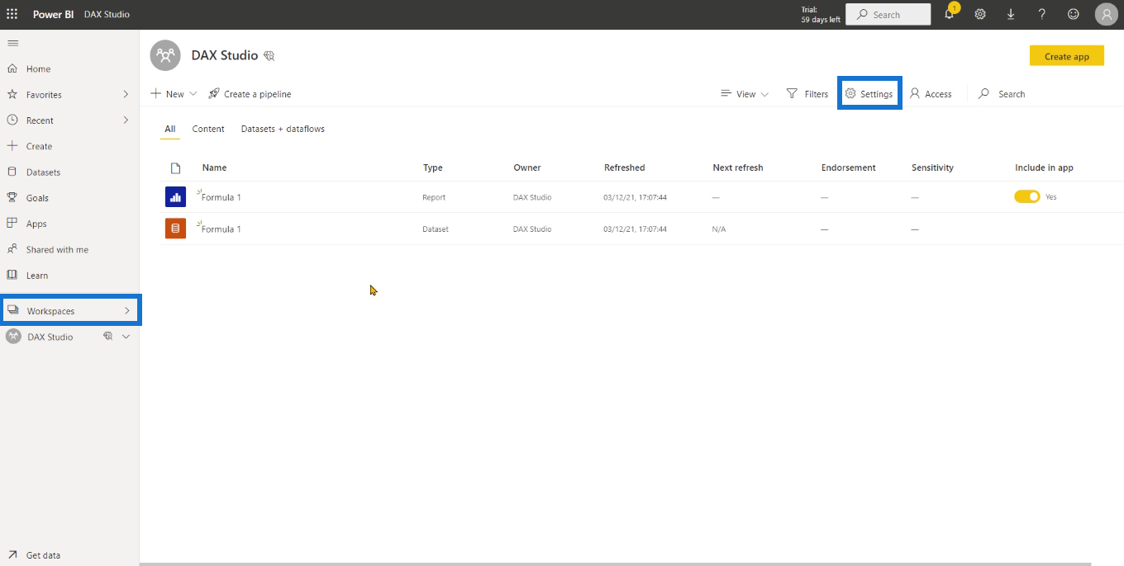Screen dimensions: 1124x566
Task: Open notifications bell icon
Action: (949, 14)
